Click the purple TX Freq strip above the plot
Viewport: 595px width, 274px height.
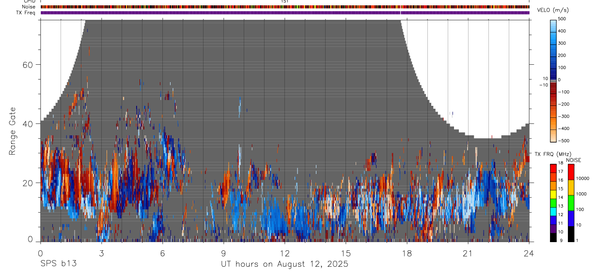(x=285, y=13)
